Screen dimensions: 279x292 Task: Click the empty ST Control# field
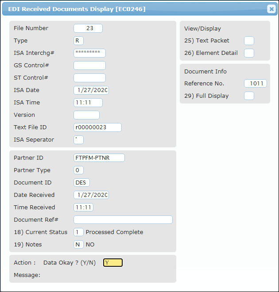tap(89, 78)
